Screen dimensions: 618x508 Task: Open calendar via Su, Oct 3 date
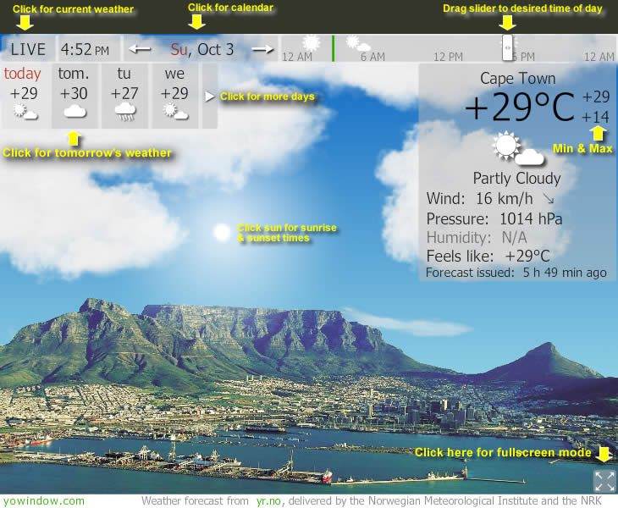[202, 50]
